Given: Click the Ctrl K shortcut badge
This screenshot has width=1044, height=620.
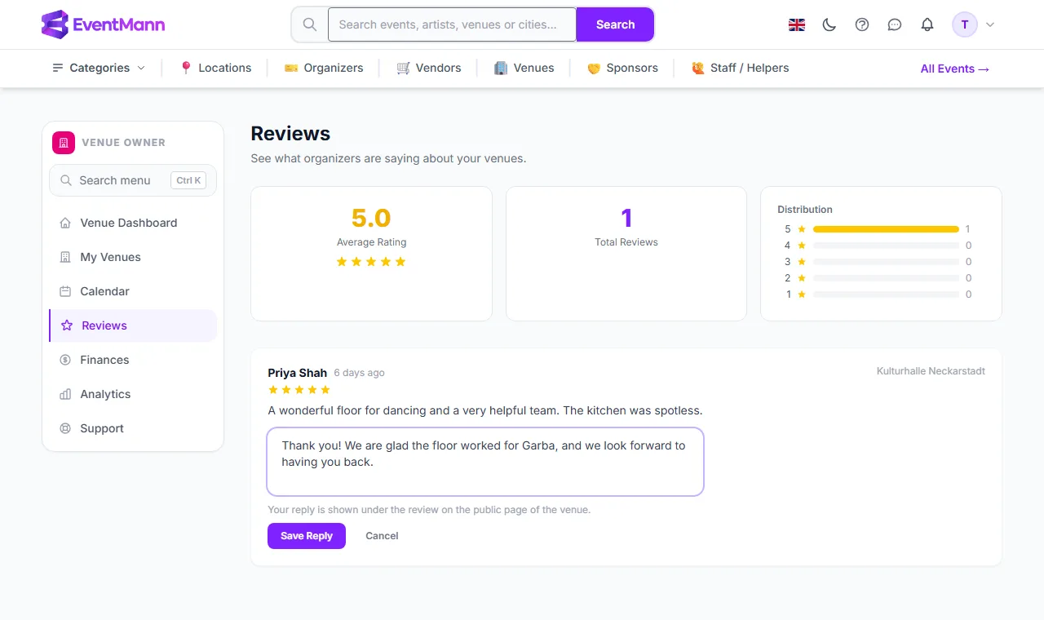Looking at the screenshot, I should [188, 180].
